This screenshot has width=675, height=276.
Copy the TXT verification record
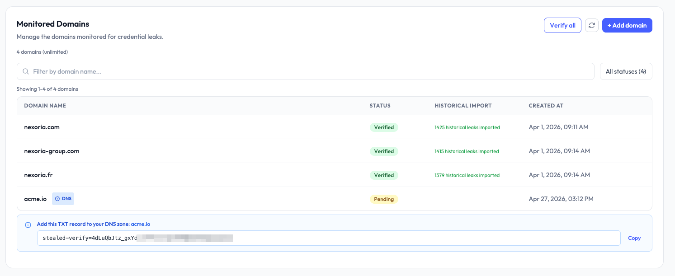point(634,238)
